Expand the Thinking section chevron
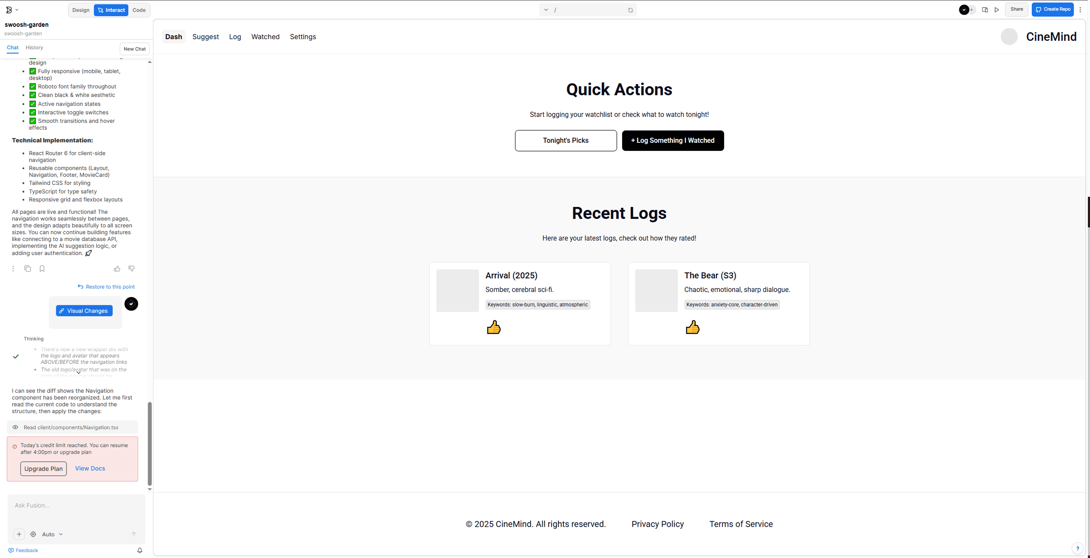 [79, 372]
